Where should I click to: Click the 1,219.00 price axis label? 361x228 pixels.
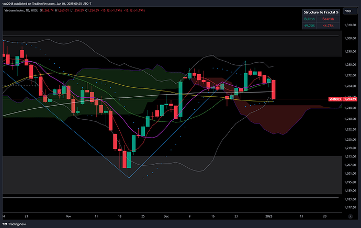click(x=350, y=148)
